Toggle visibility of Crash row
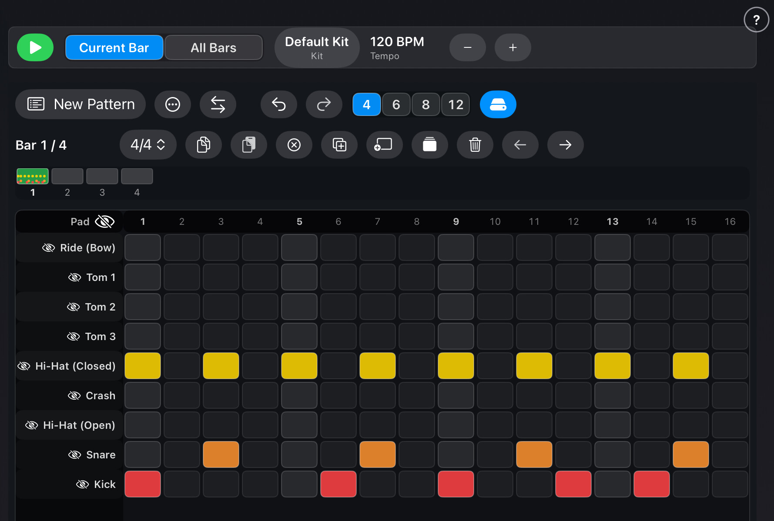The height and width of the screenshot is (521, 774). 74,396
